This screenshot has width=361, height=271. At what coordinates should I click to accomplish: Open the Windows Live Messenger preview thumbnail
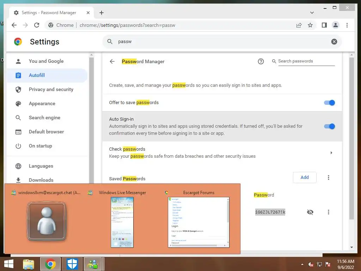click(122, 222)
